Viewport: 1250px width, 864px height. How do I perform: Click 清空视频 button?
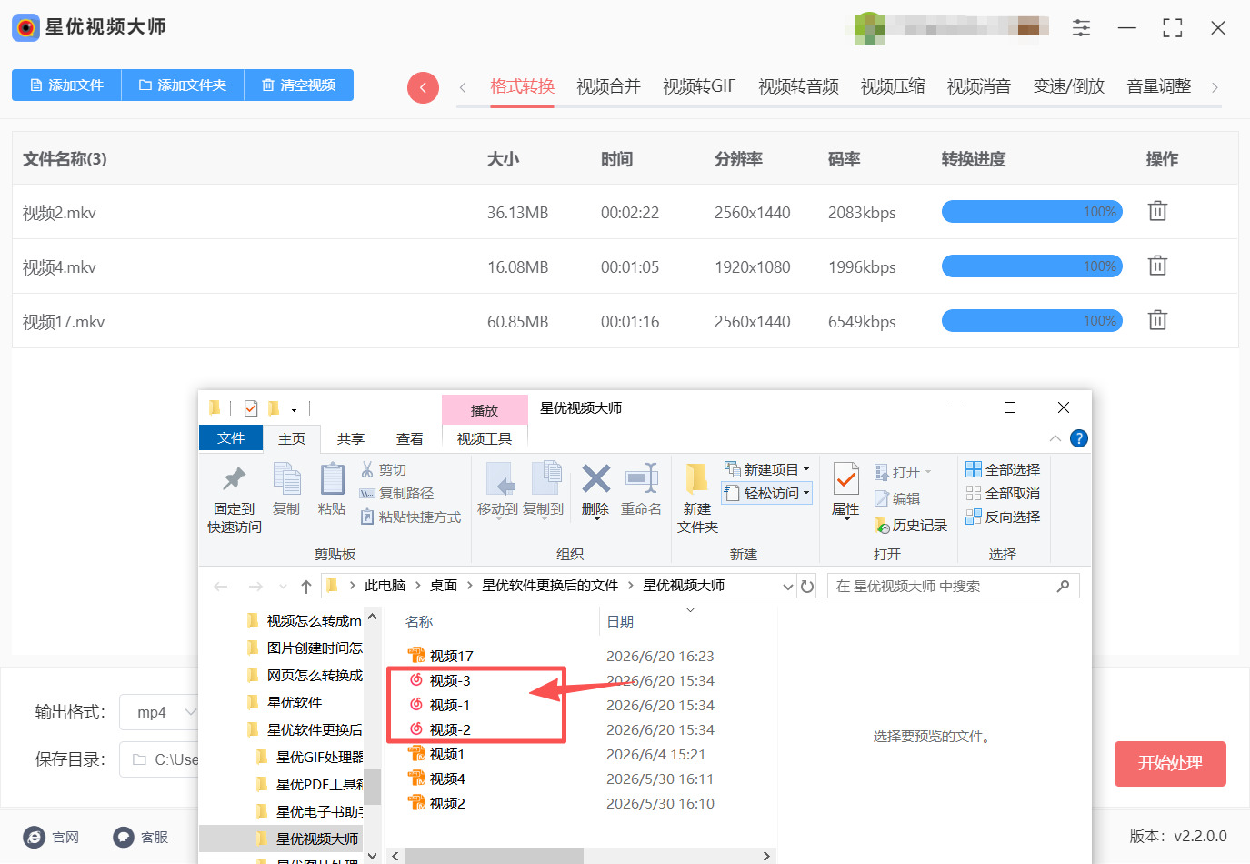(299, 85)
